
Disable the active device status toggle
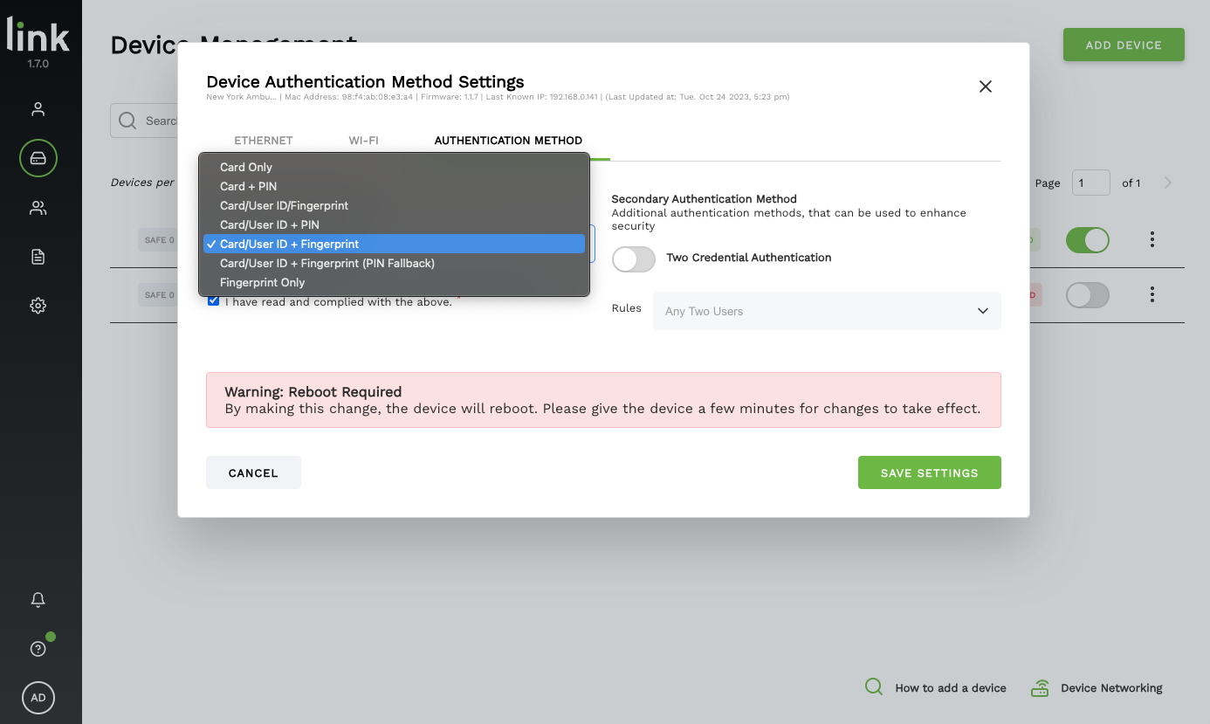(x=1087, y=238)
